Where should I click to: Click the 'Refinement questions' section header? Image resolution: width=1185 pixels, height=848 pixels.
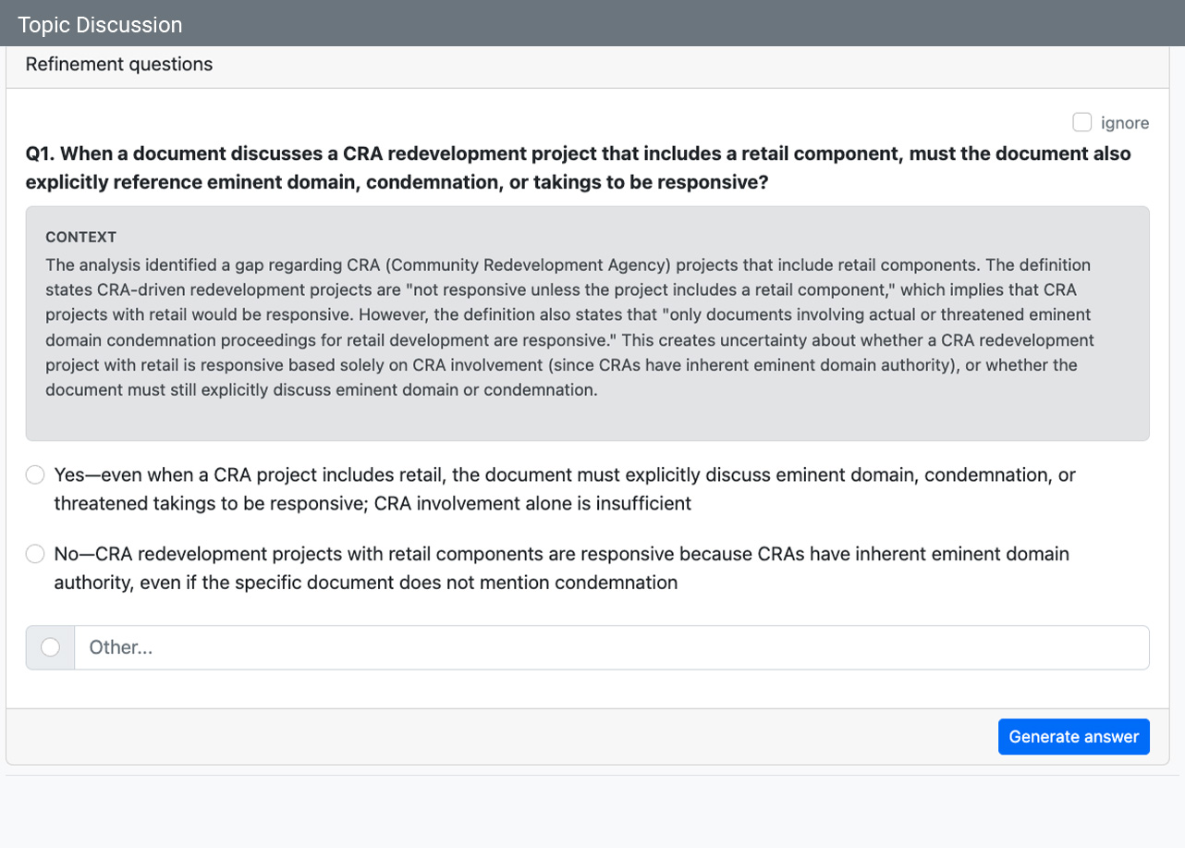click(119, 65)
